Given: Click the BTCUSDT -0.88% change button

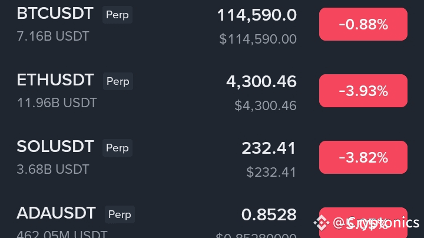Looking at the screenshot, I should (363, 24).
